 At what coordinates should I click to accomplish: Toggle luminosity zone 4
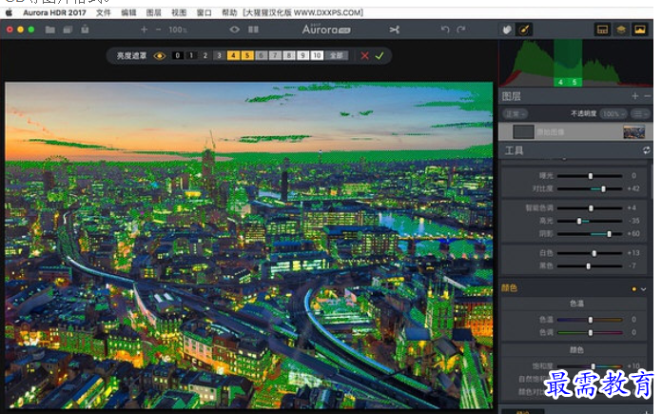(x=234, y=56)
